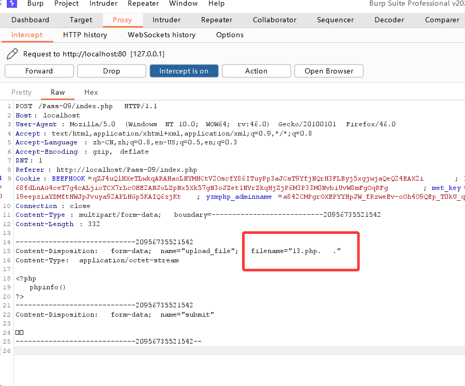
Task: Click the filename="13.php. ." value
Action: click(x=296, y=251)
